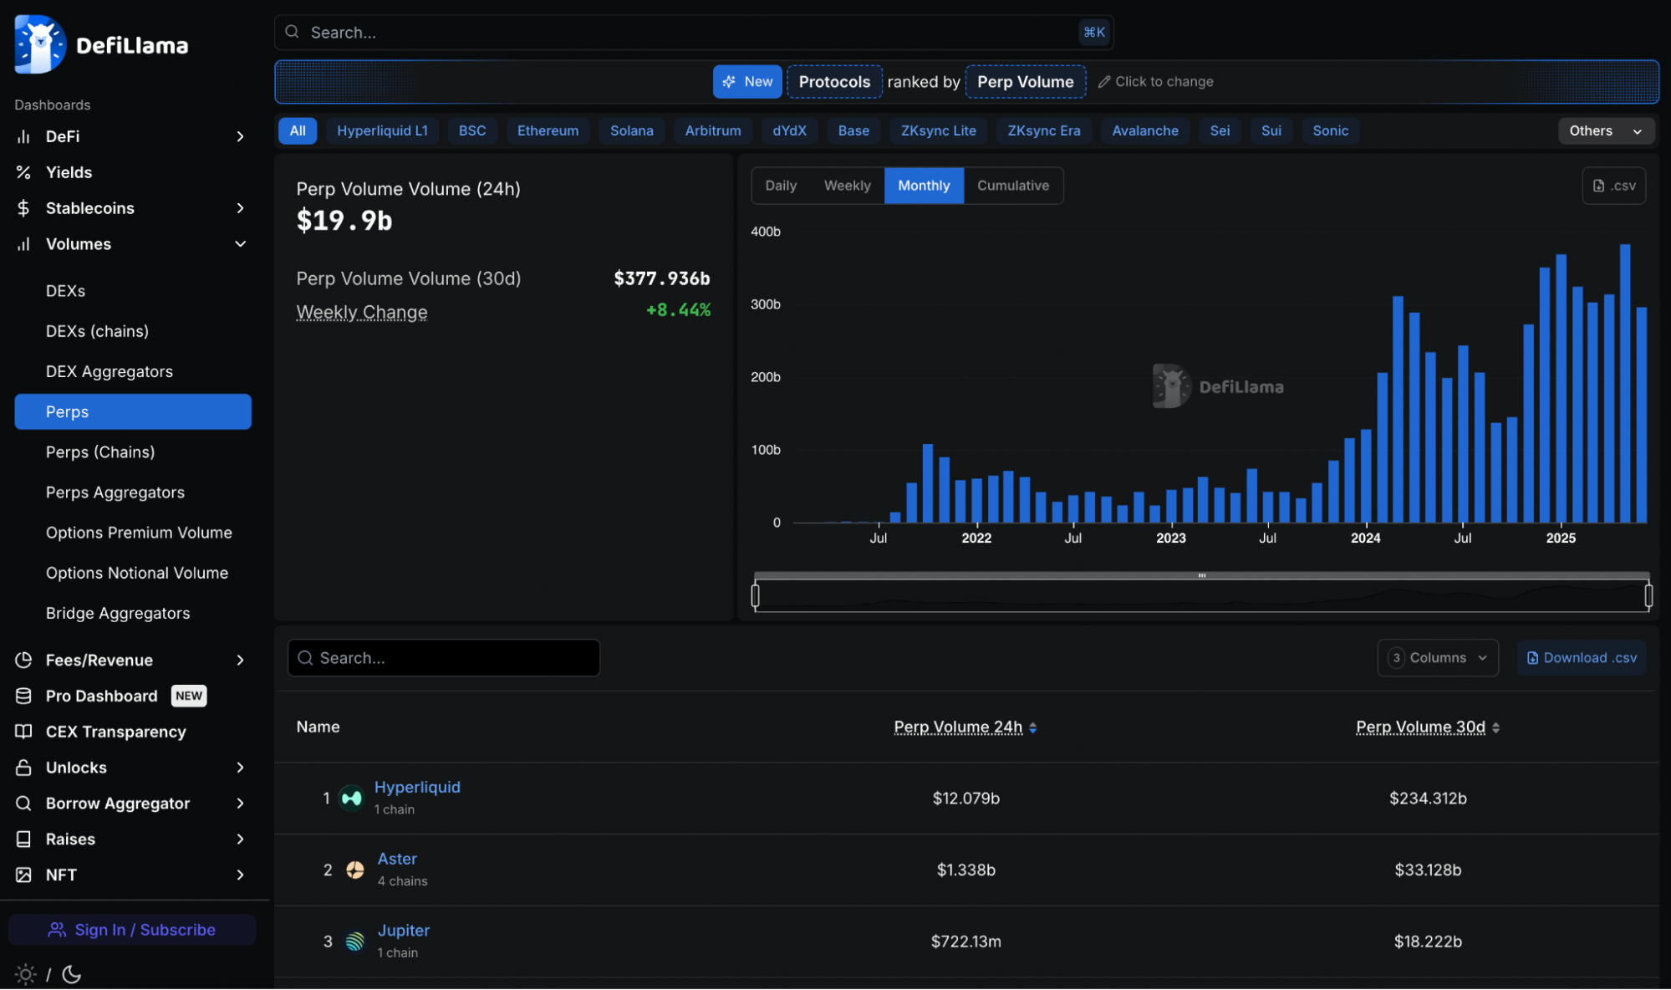This screenshot has height=990, width=1671.
Task: Click the protocol table search field
Action: (444, 658)
